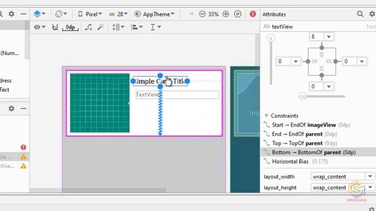Click the bottom constraint handle of textView
The image size is (376, 211).
[160, 87]
